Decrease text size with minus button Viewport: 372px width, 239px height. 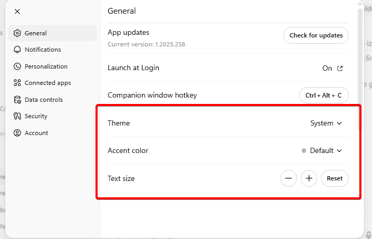tap(288, 178)
